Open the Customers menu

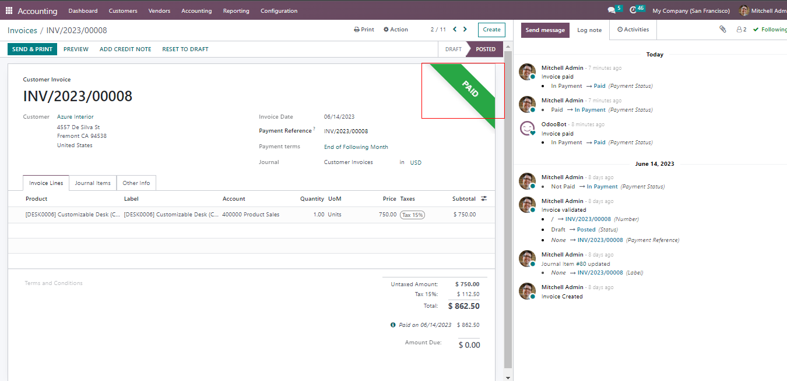pyautogui.click(x=123, y=10)
